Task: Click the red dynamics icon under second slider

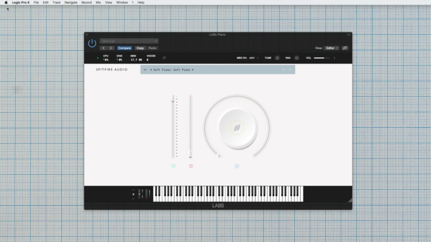Action: pyautogui.click(x=191, y=166)
